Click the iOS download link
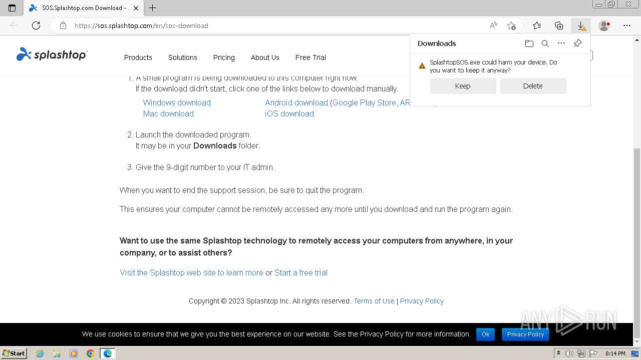 [289, 113]
